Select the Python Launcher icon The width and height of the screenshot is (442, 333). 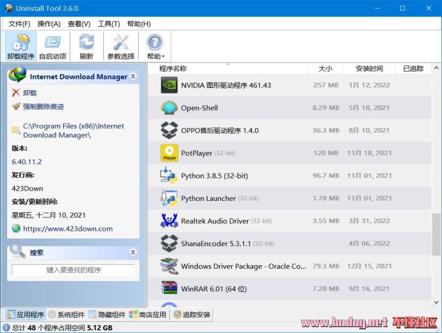[x=169, y=198]
